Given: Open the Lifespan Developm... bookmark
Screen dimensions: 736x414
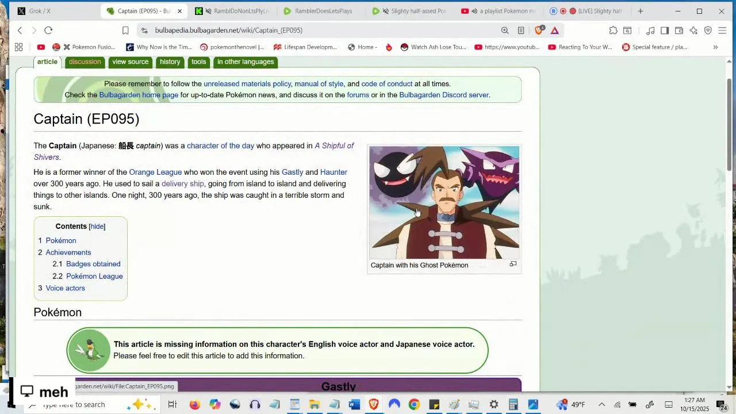Looking at the screenshot, I should pos(305,47).
